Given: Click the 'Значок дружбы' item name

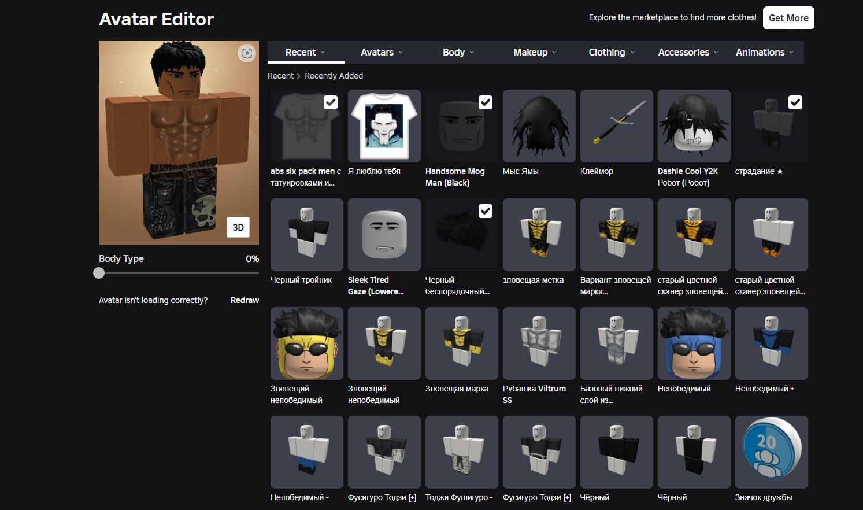Looking at the screenshot, I should [x=764, y=497].
